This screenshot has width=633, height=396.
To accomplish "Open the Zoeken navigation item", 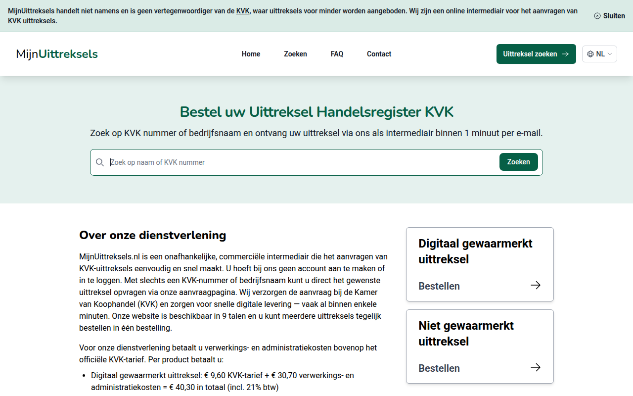I will pyautogui.click(x=295, y=54).
